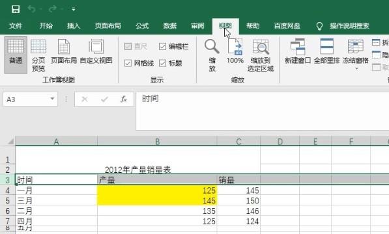Screen dimensions: 389x234
Task: Click the Redo arrow in the quick access toolbar
Action: click(x=53, y=9)
